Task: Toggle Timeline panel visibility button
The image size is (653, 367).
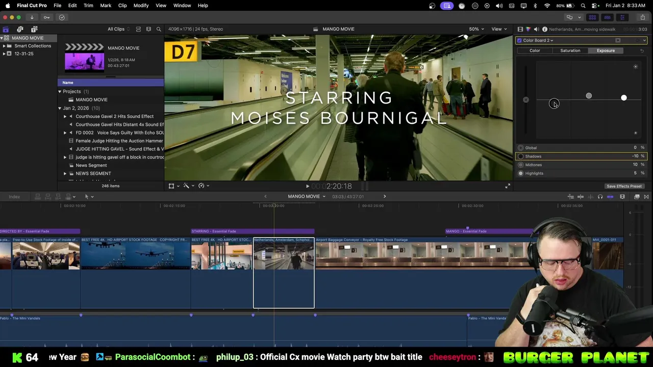Action: 607,17
